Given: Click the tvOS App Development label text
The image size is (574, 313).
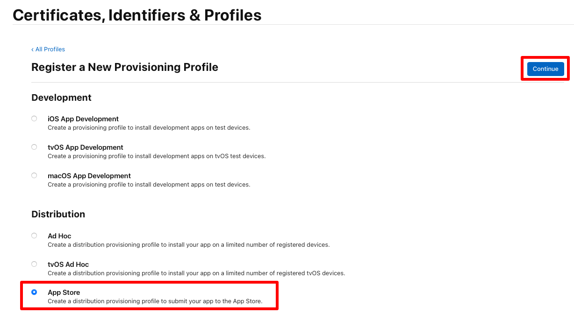Looking at the screenshot, I should click(x=86, y=147).
